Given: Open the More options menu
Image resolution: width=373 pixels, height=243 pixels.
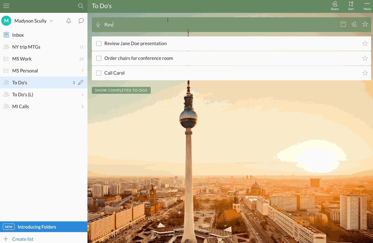Looking at the screenshot, I should [367, 6].
